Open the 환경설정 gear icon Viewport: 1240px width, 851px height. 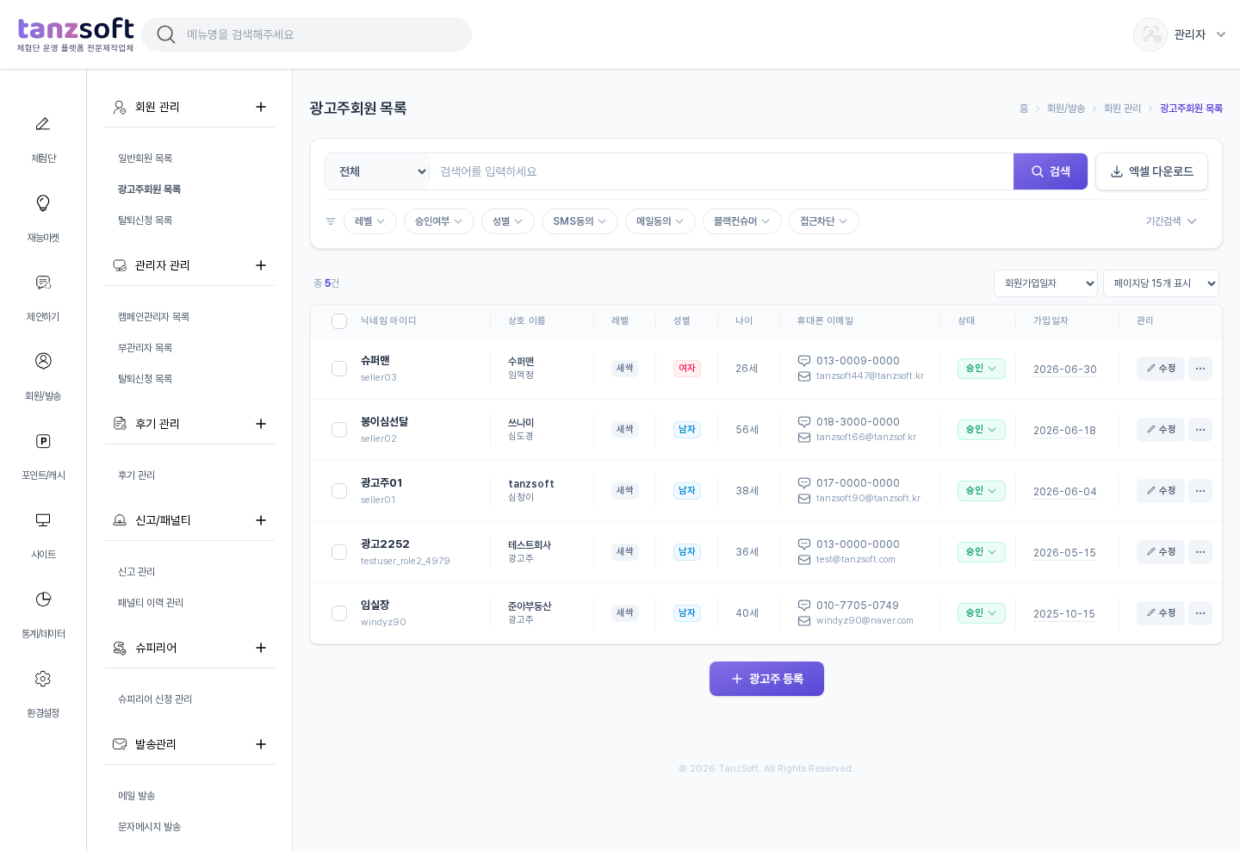pyautogui.click(x=43, y=679)
